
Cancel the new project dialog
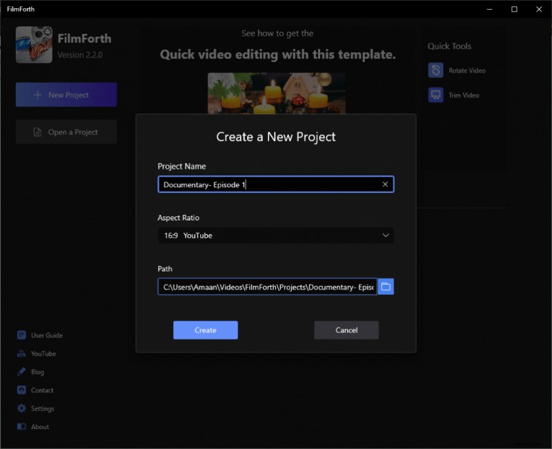coord(346,330)
